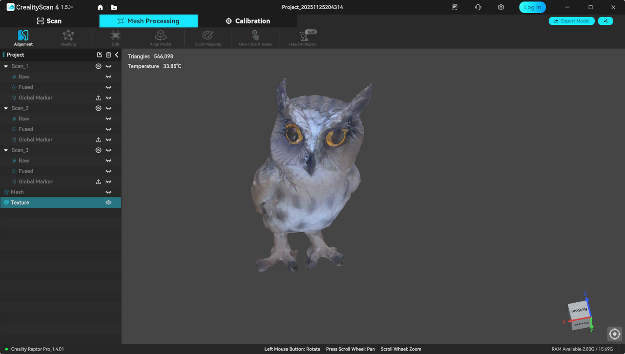
Task: Collapse the Project side panel
Action: (x=117, y=55)
